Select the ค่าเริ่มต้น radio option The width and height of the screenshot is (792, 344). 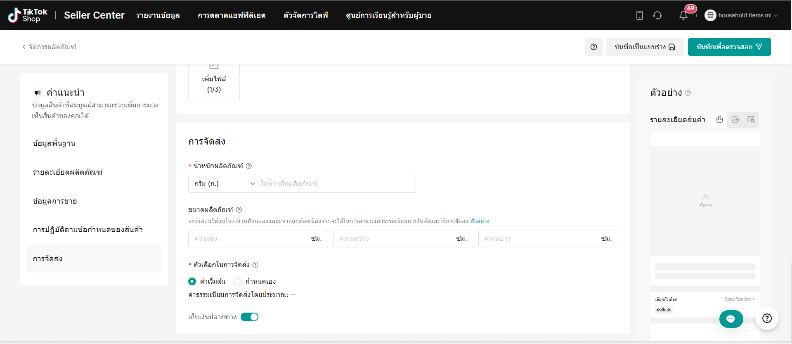(x=192, y=282)
